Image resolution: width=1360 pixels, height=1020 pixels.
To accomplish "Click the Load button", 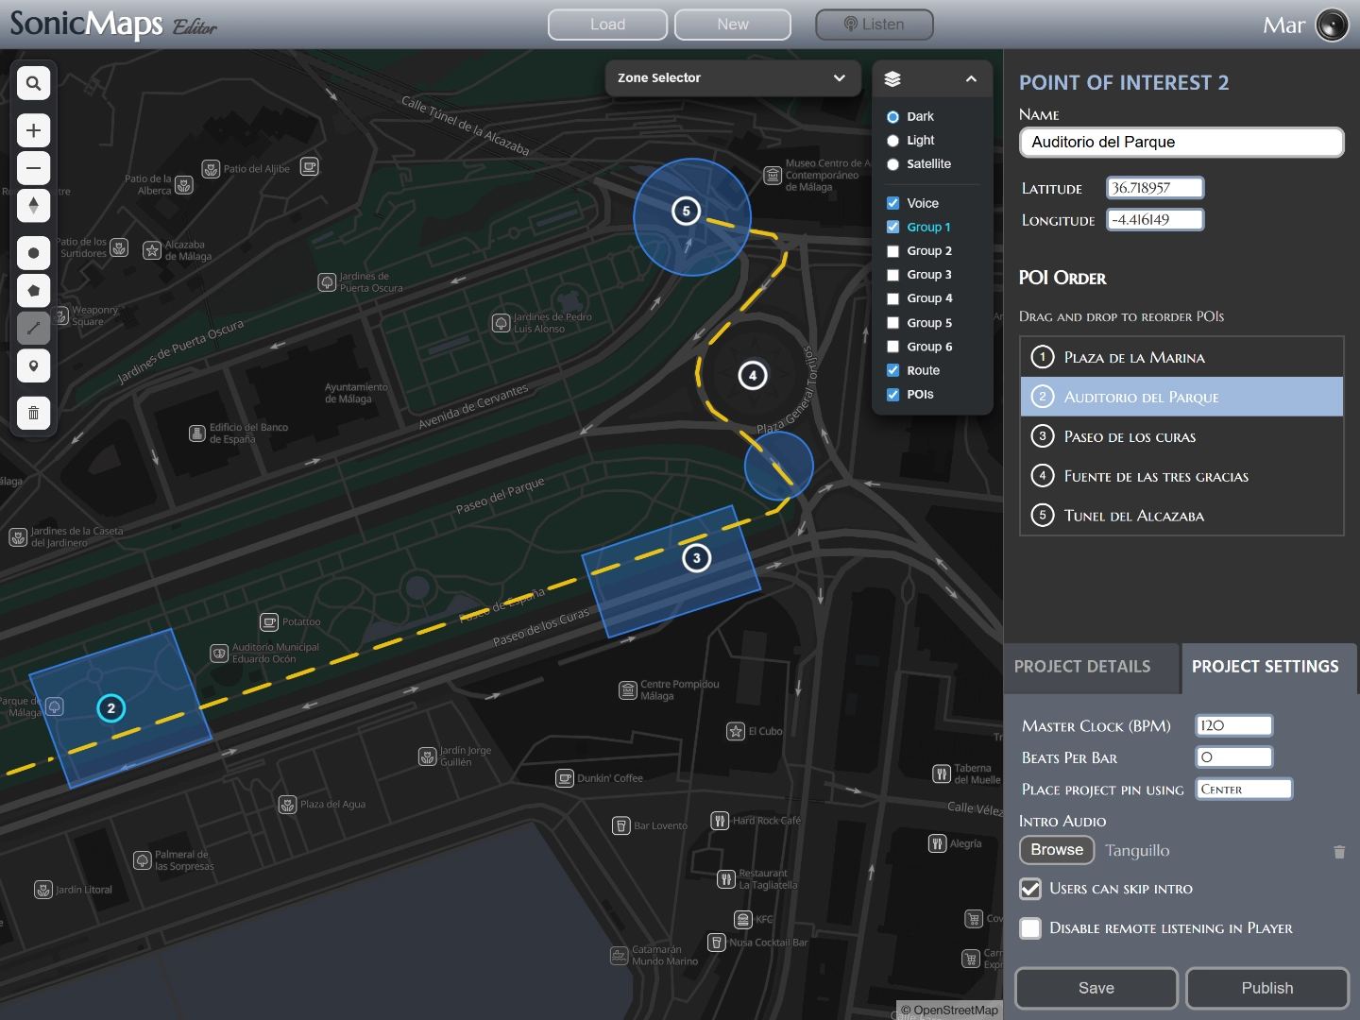I will [608, 25].
